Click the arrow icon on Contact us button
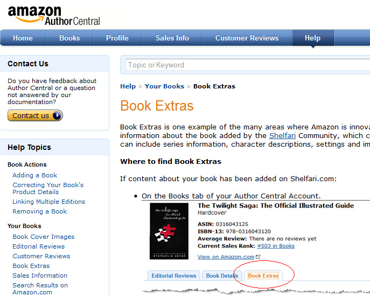 57,115
